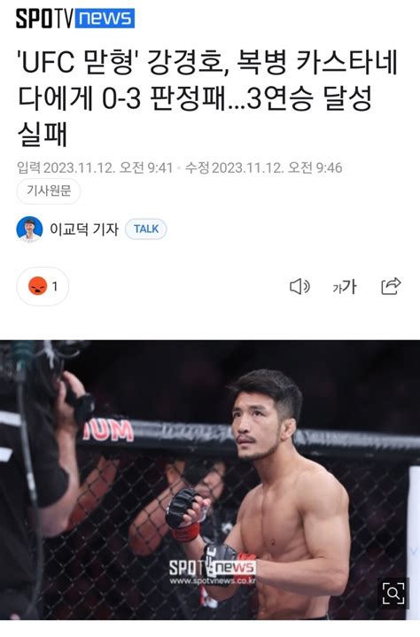The image size is (420, 637).
Task: Click the reaction count number 1
Action: coord(55,287)
